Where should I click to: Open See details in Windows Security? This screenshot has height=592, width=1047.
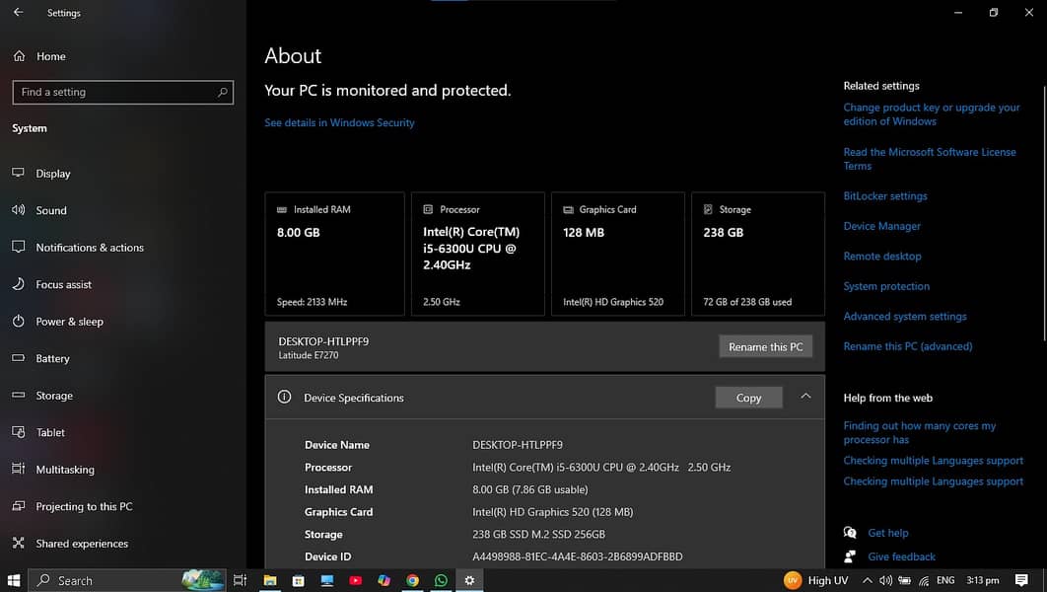[x=339, y=123]
